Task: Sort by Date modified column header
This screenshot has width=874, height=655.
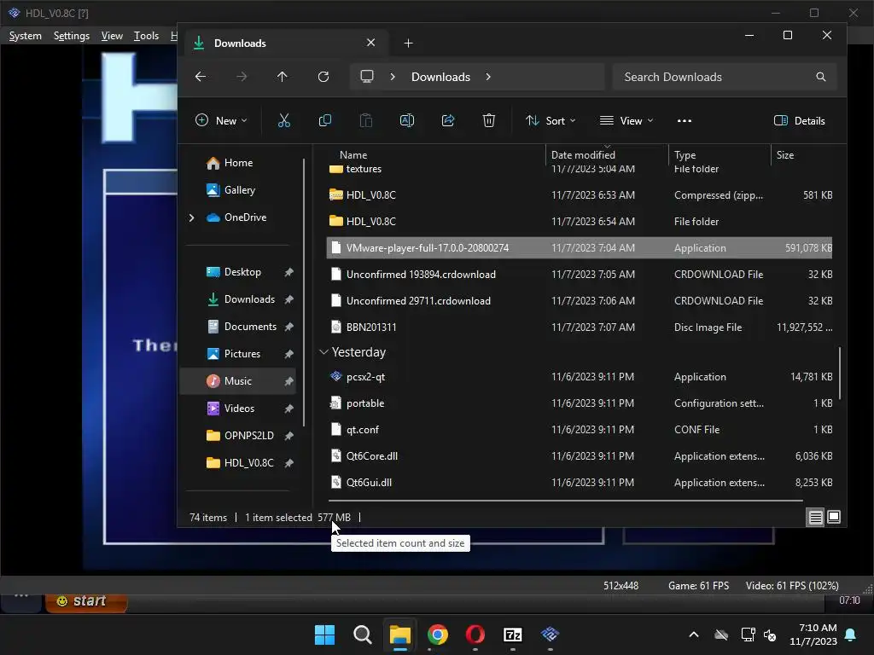Action: pyautogui.click(x=583, y=155)
